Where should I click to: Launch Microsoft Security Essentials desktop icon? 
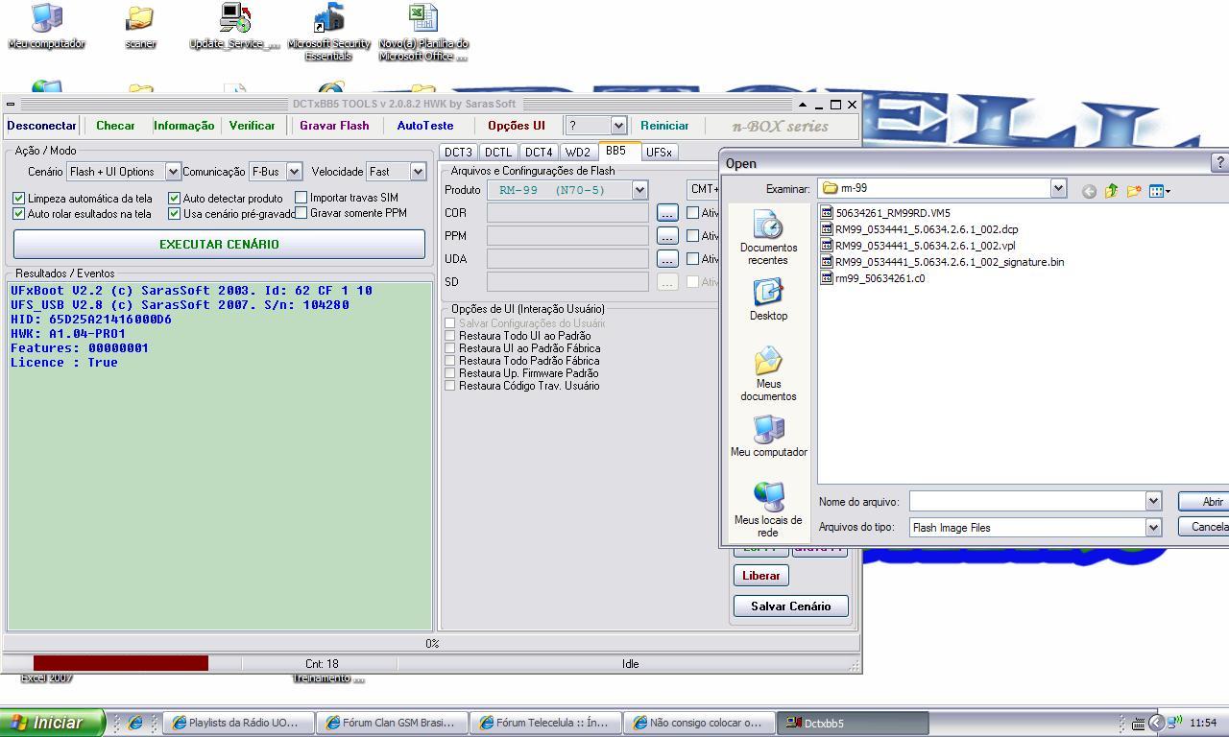click(328, 32)
